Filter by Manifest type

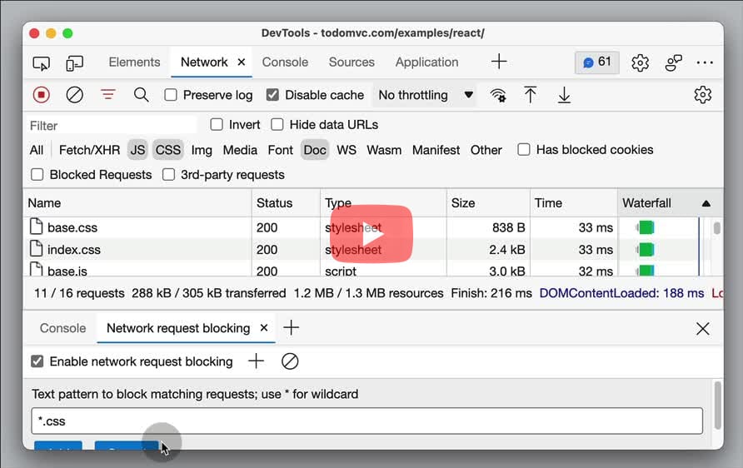(x=436, y=150)
